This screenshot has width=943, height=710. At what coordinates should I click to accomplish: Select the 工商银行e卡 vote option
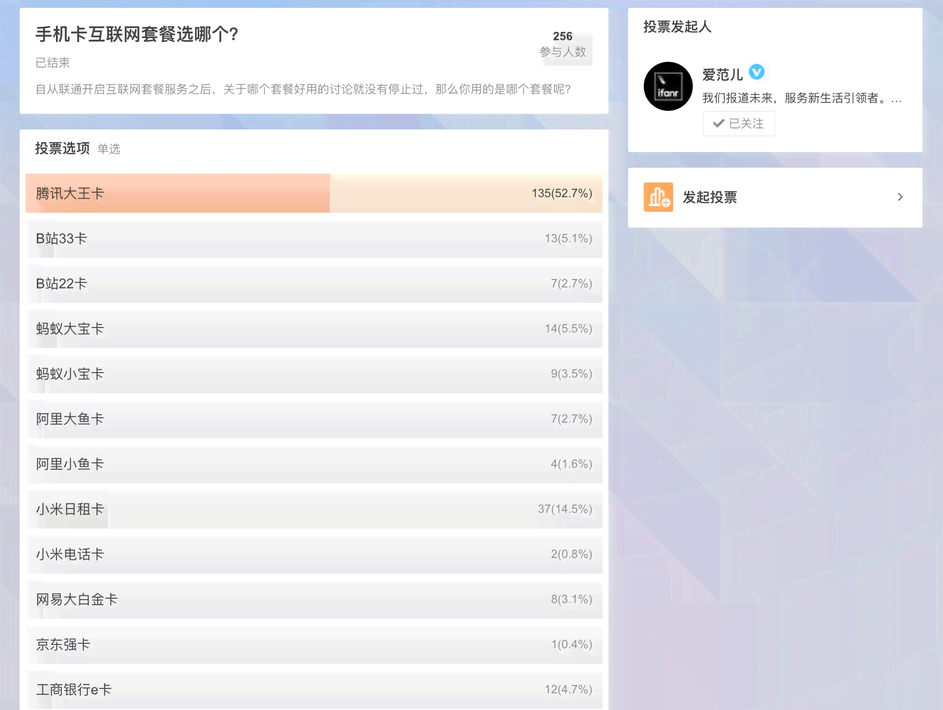click(314, 689)
